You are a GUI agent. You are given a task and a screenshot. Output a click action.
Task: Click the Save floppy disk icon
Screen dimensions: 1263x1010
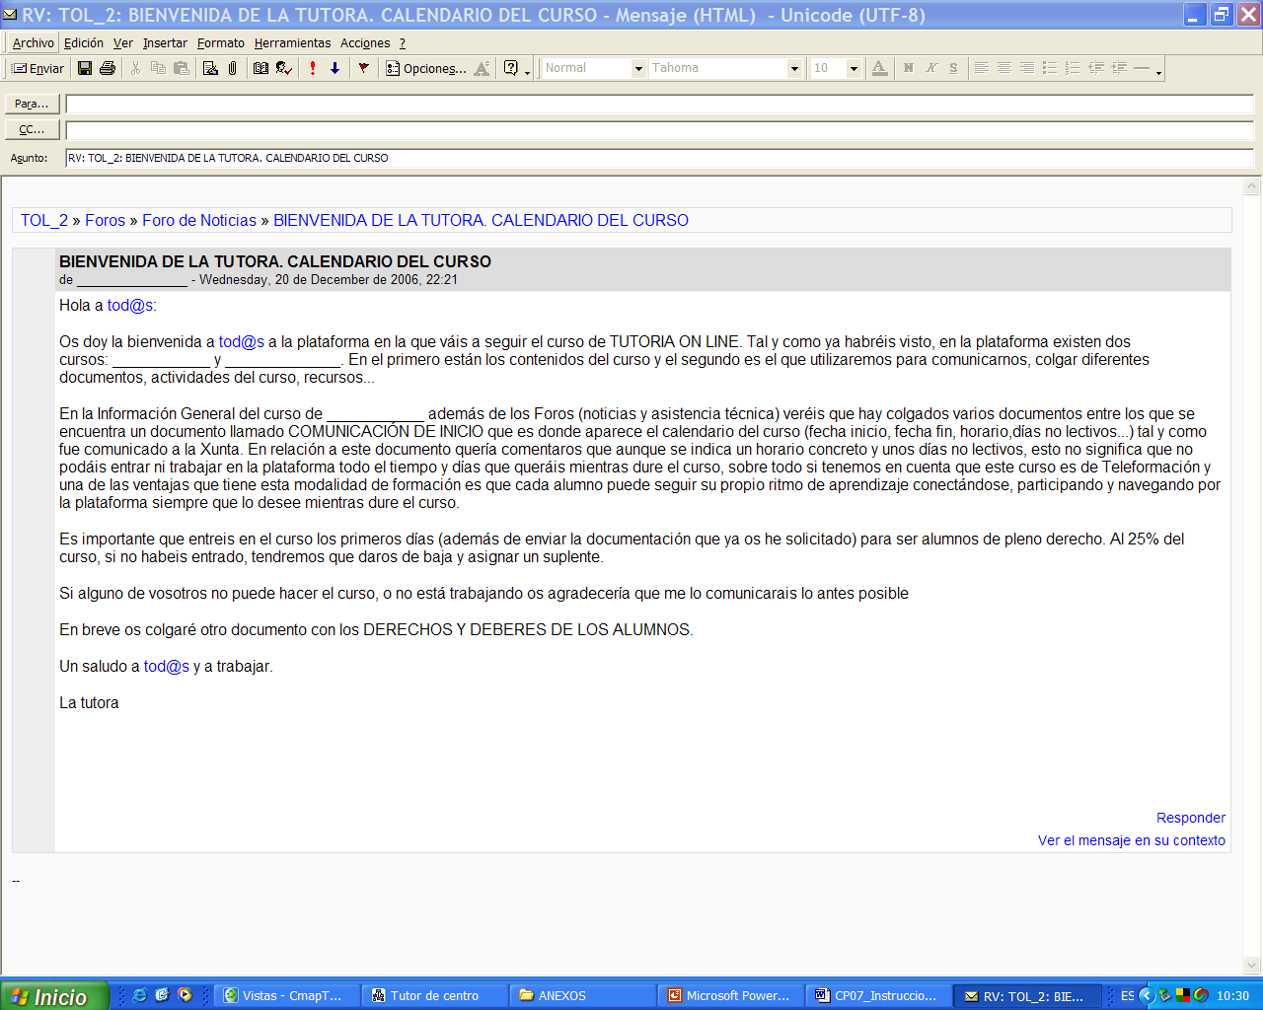coord(85,68)
